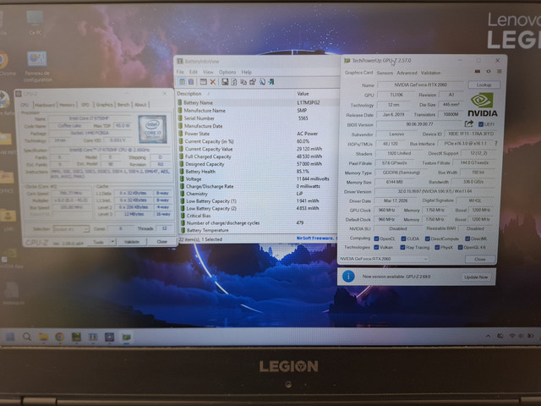This screenshot has height=406, width=541.
Task: Open the File menu in BatteryInfoView
Action: pos(180,72)
